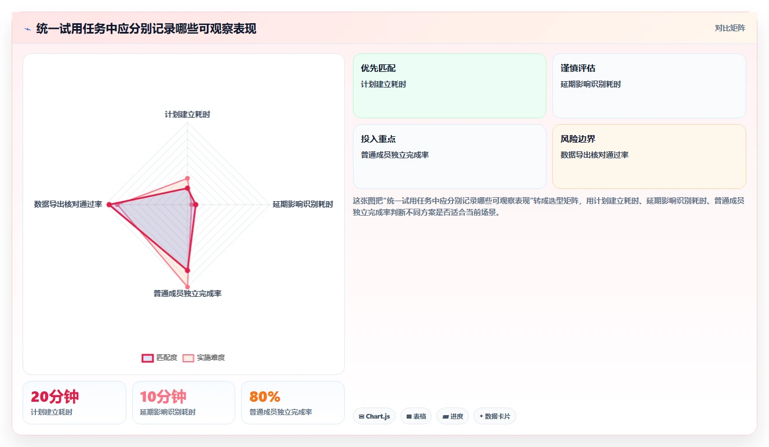Click 普通成员独立完成率 text in 投入重点 card
Screen dimensions: 769x447
pos(395,155)
